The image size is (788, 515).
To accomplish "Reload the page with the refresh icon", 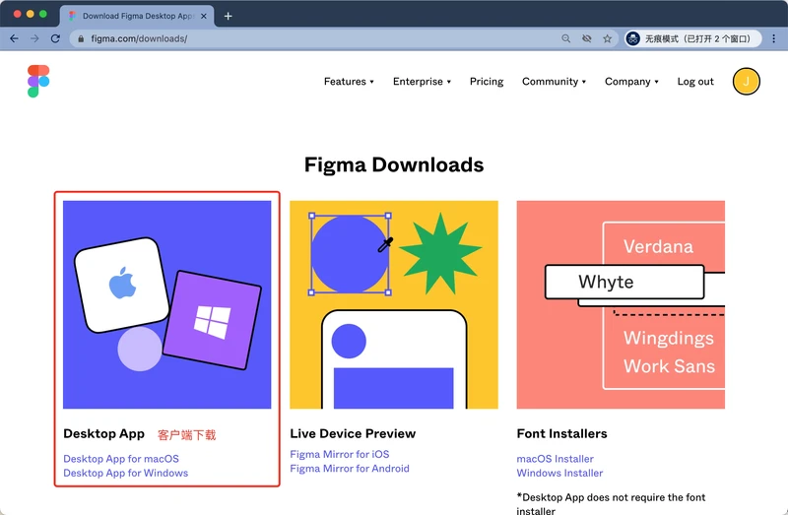I will point(55,38).
